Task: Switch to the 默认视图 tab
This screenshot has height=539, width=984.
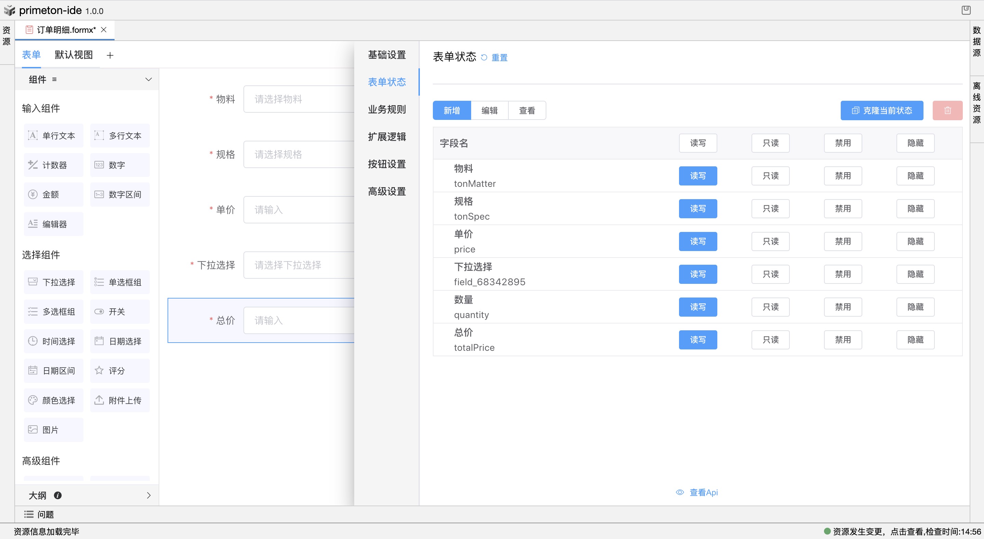Action: 74,55
